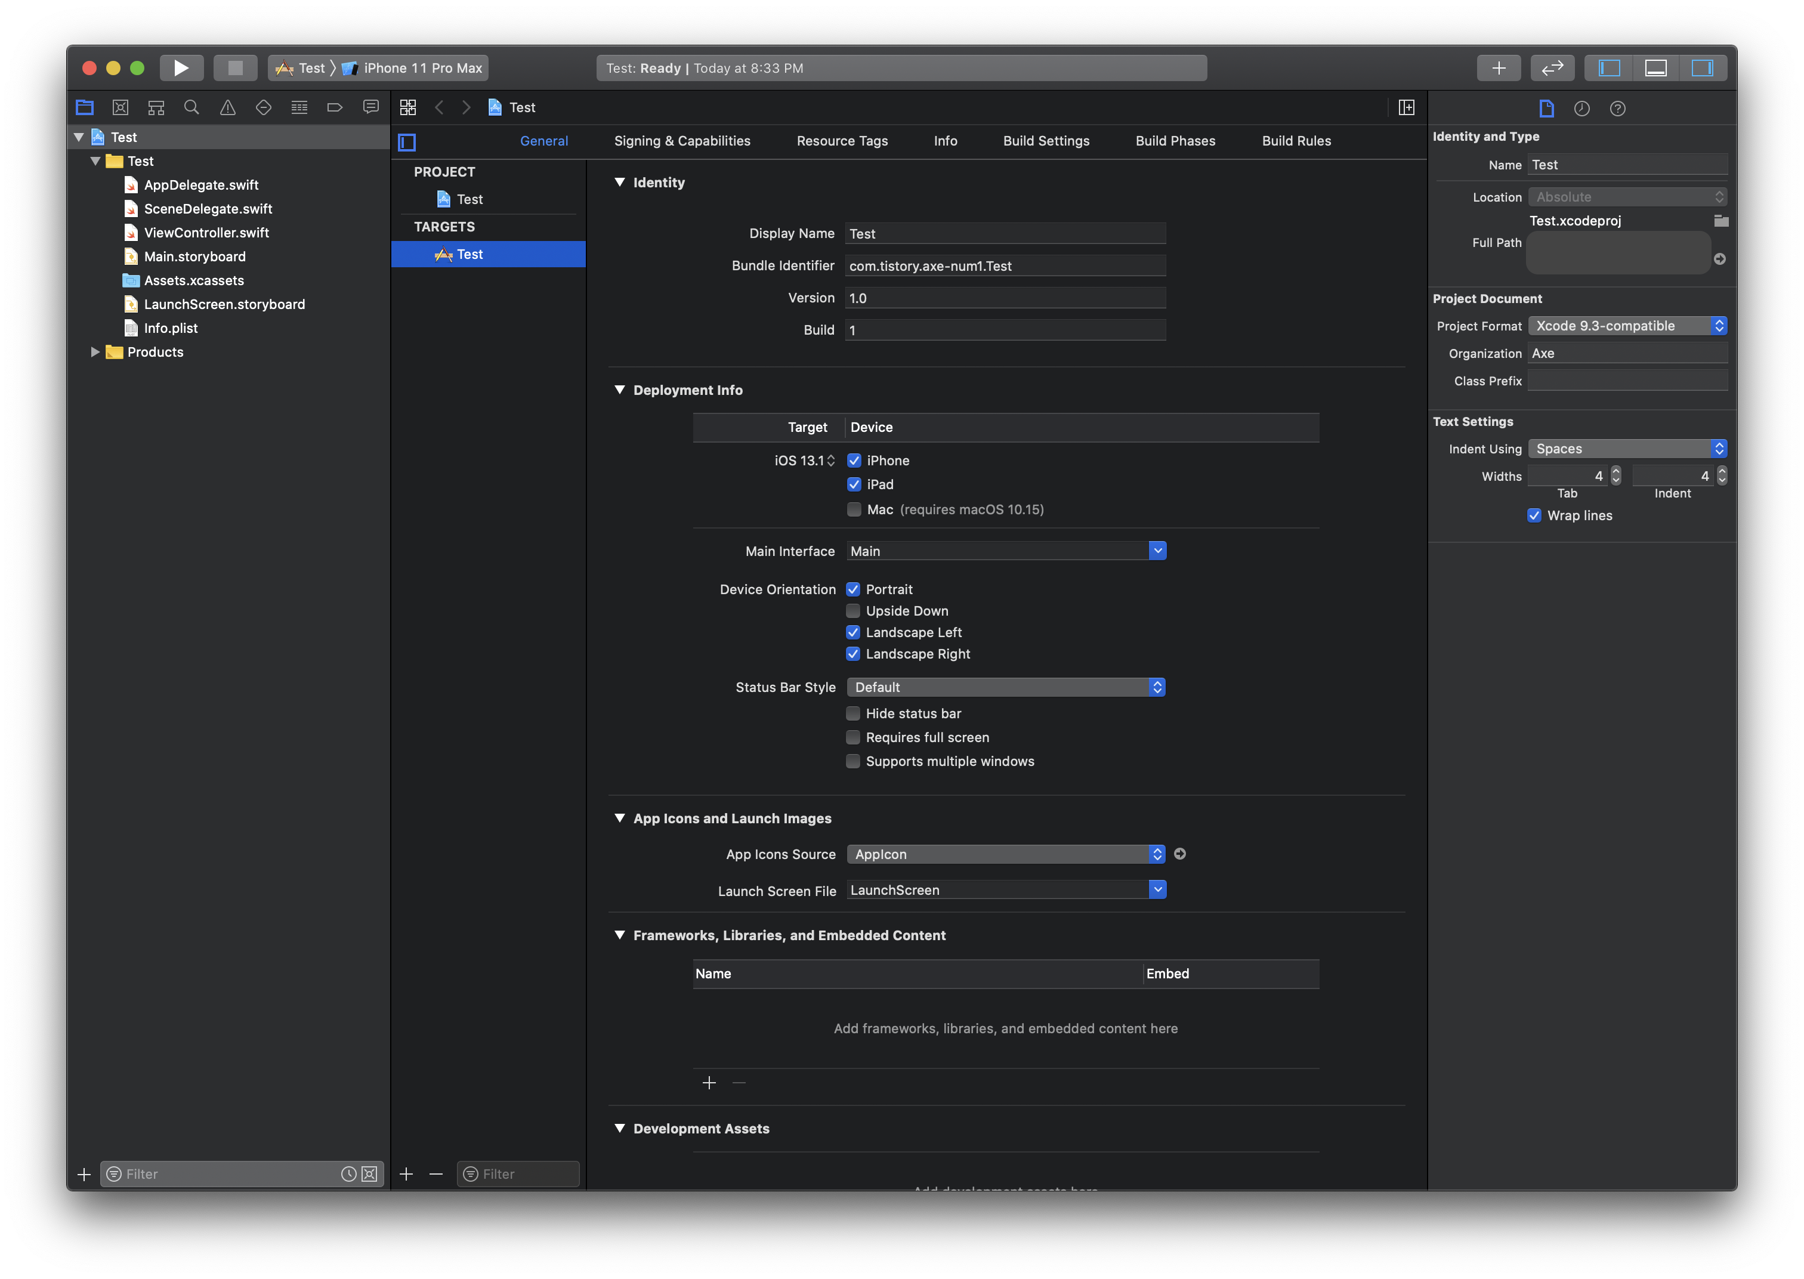This screenshot has height=1279, width=1804.
Task: Open the Find navigator magnifier icon
Action: click(x=191, y=107)
